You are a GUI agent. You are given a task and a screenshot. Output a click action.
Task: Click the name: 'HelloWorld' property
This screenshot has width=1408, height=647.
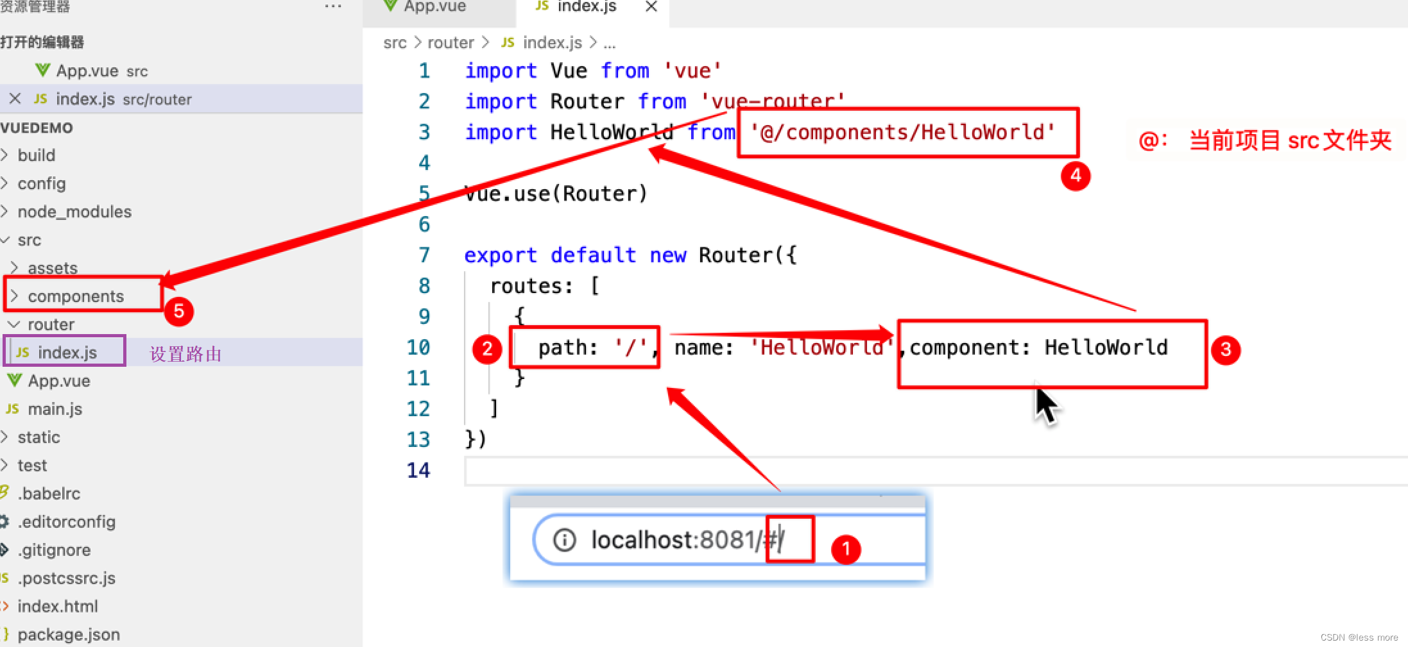click(784, 348)
